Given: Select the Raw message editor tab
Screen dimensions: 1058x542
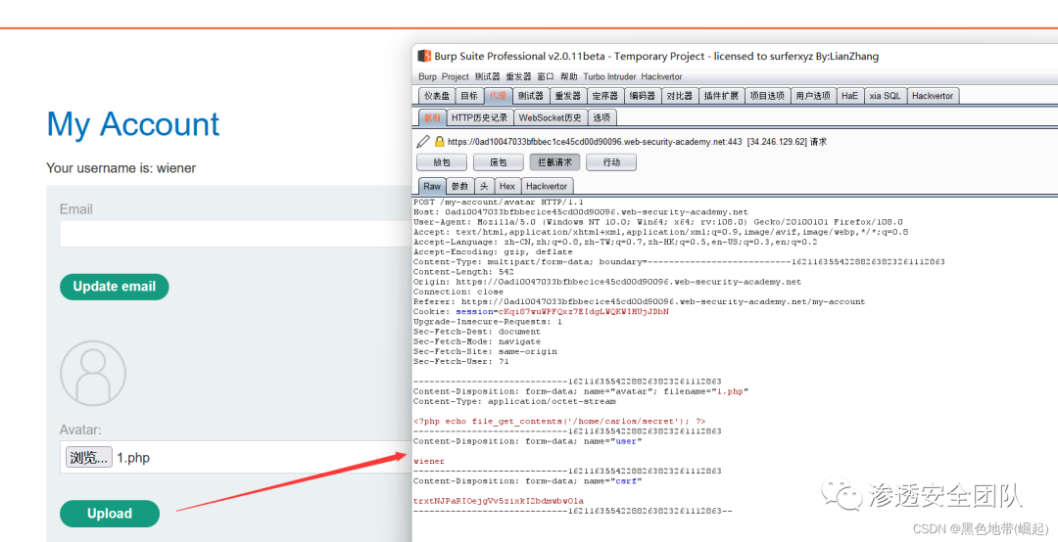Looking at the screenshot, I should point(432,186).
